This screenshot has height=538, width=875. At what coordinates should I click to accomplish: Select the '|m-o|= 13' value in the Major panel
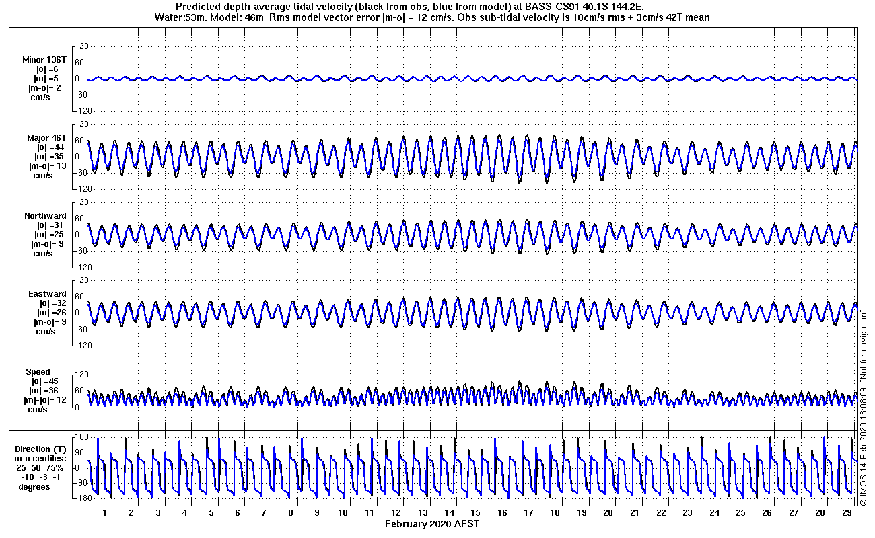47,166
